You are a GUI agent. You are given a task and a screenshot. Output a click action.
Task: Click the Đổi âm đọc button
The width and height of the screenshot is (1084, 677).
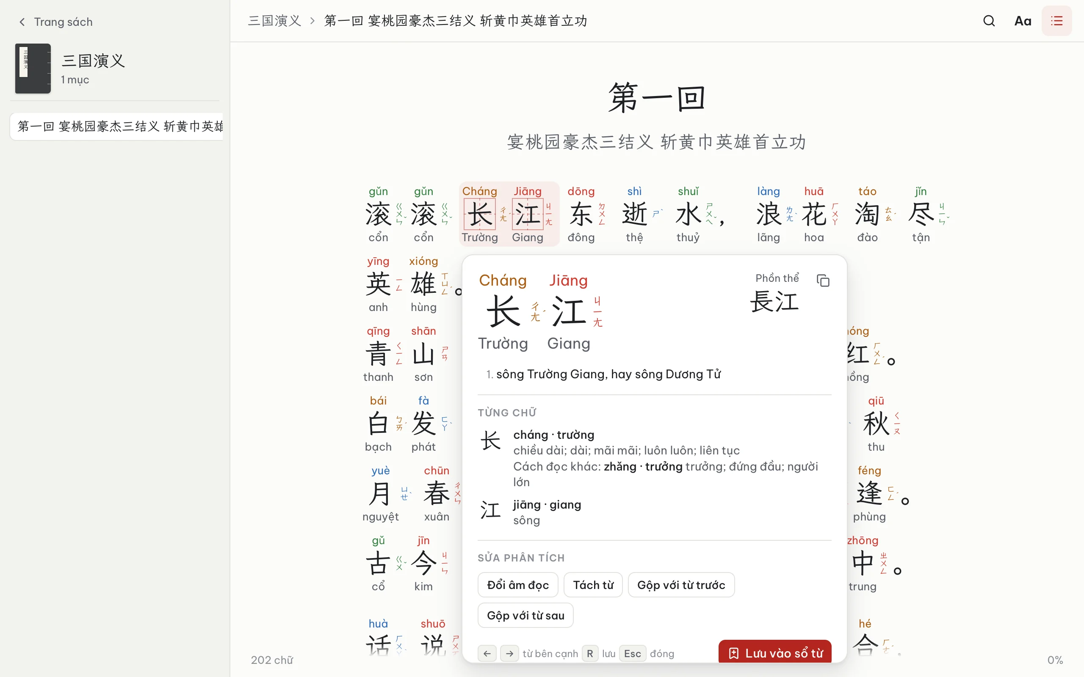(x=518, y=585)
